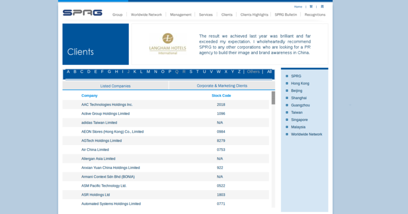Click the Company column header
408x214 pixels.
tap(89, 95)
